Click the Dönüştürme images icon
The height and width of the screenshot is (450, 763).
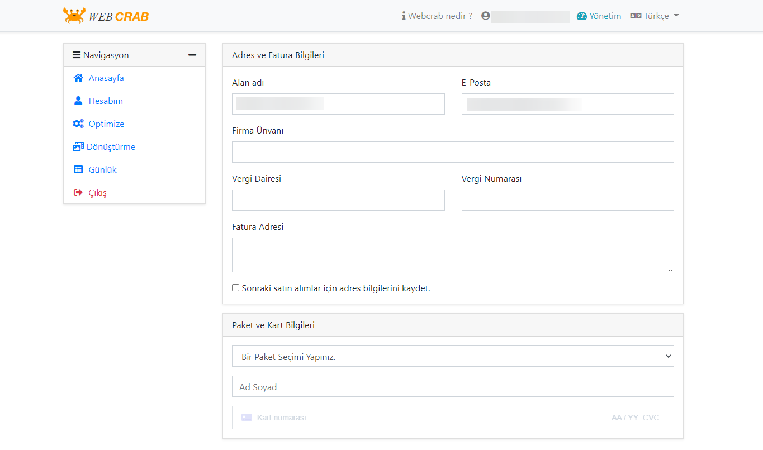point(78,146)
